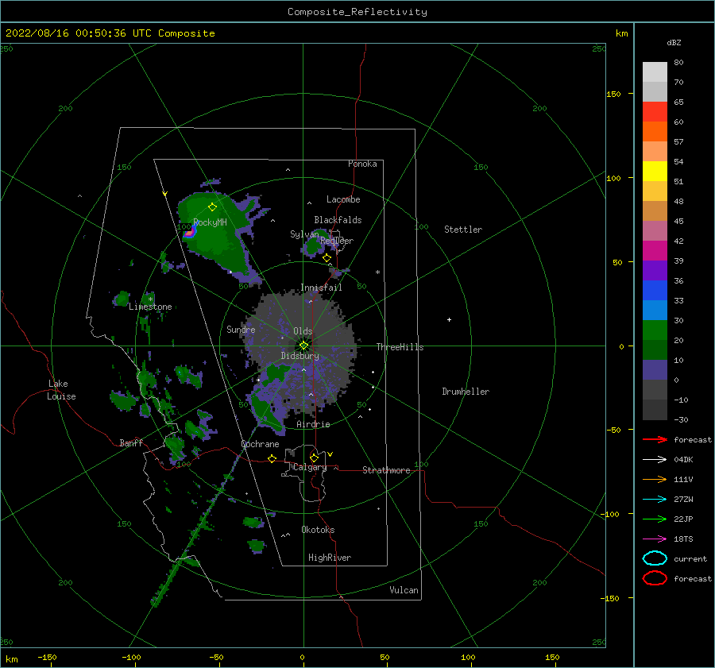Click the RedDeer city label

(x=337, y=241)
